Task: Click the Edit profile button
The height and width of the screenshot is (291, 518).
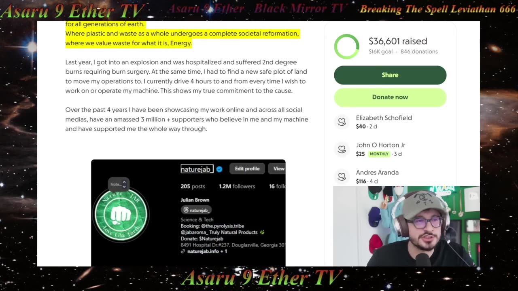Action: [x=247, y=169]
